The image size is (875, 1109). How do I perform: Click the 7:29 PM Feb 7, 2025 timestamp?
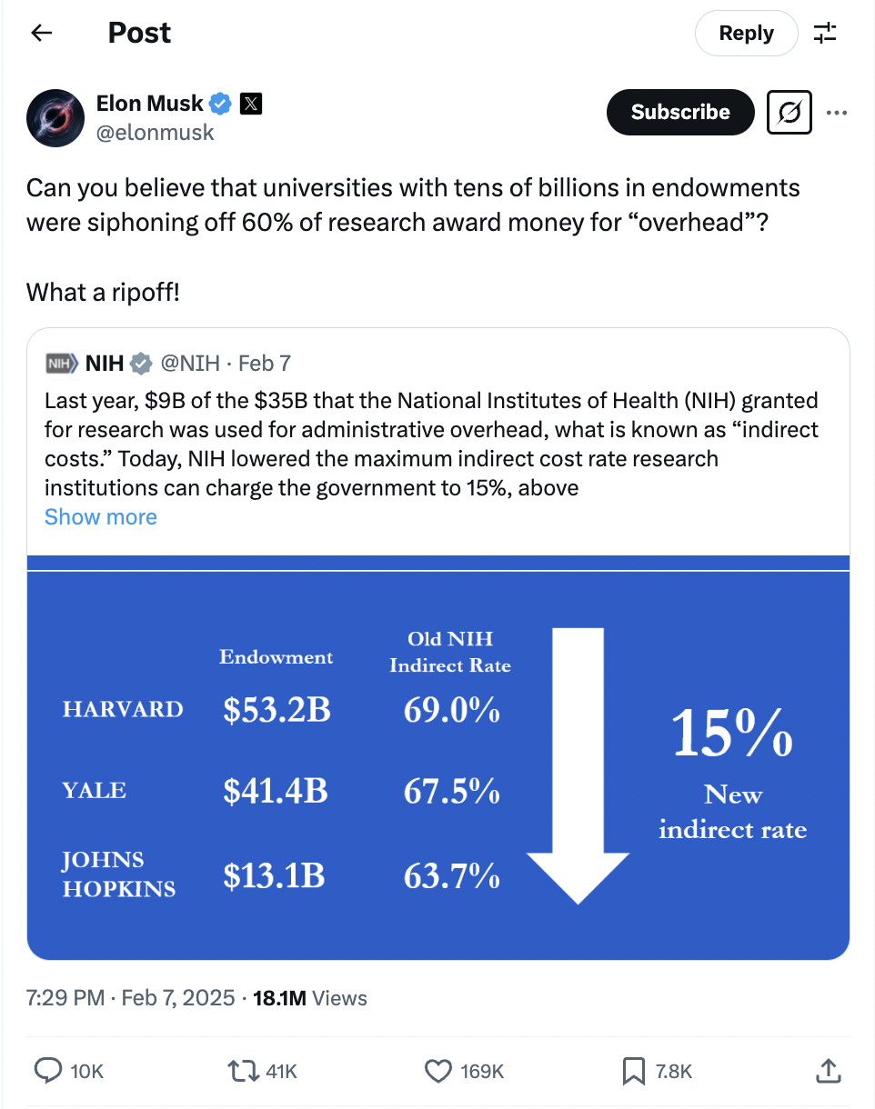pos(131,998)
